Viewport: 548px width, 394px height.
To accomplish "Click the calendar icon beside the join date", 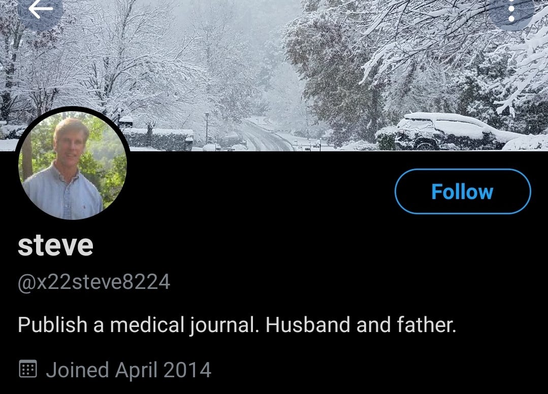I will tap(27, 369).
